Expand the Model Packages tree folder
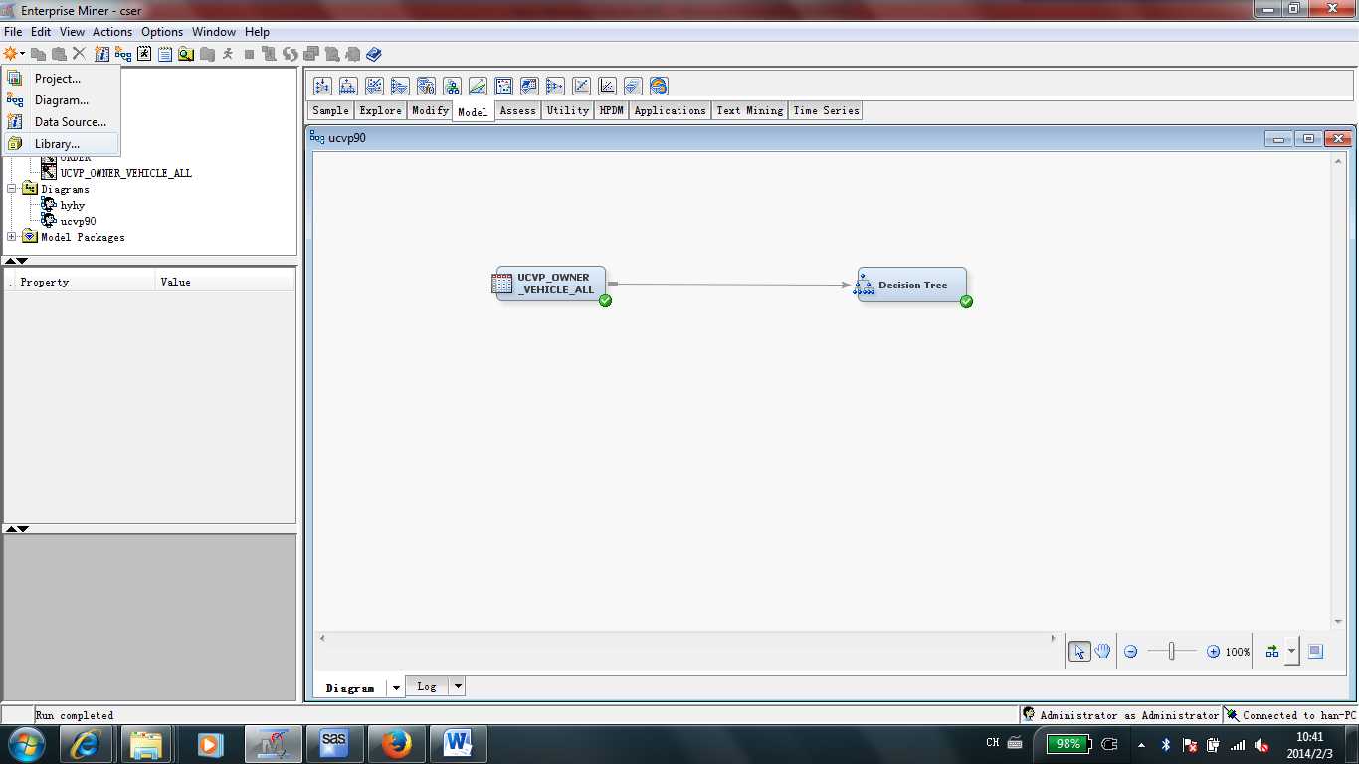This screenshot has height=764, width=1359. (12, 236)
